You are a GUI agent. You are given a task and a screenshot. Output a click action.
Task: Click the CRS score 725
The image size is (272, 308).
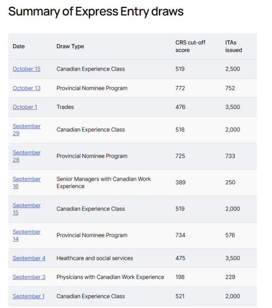tap(180, 156)
